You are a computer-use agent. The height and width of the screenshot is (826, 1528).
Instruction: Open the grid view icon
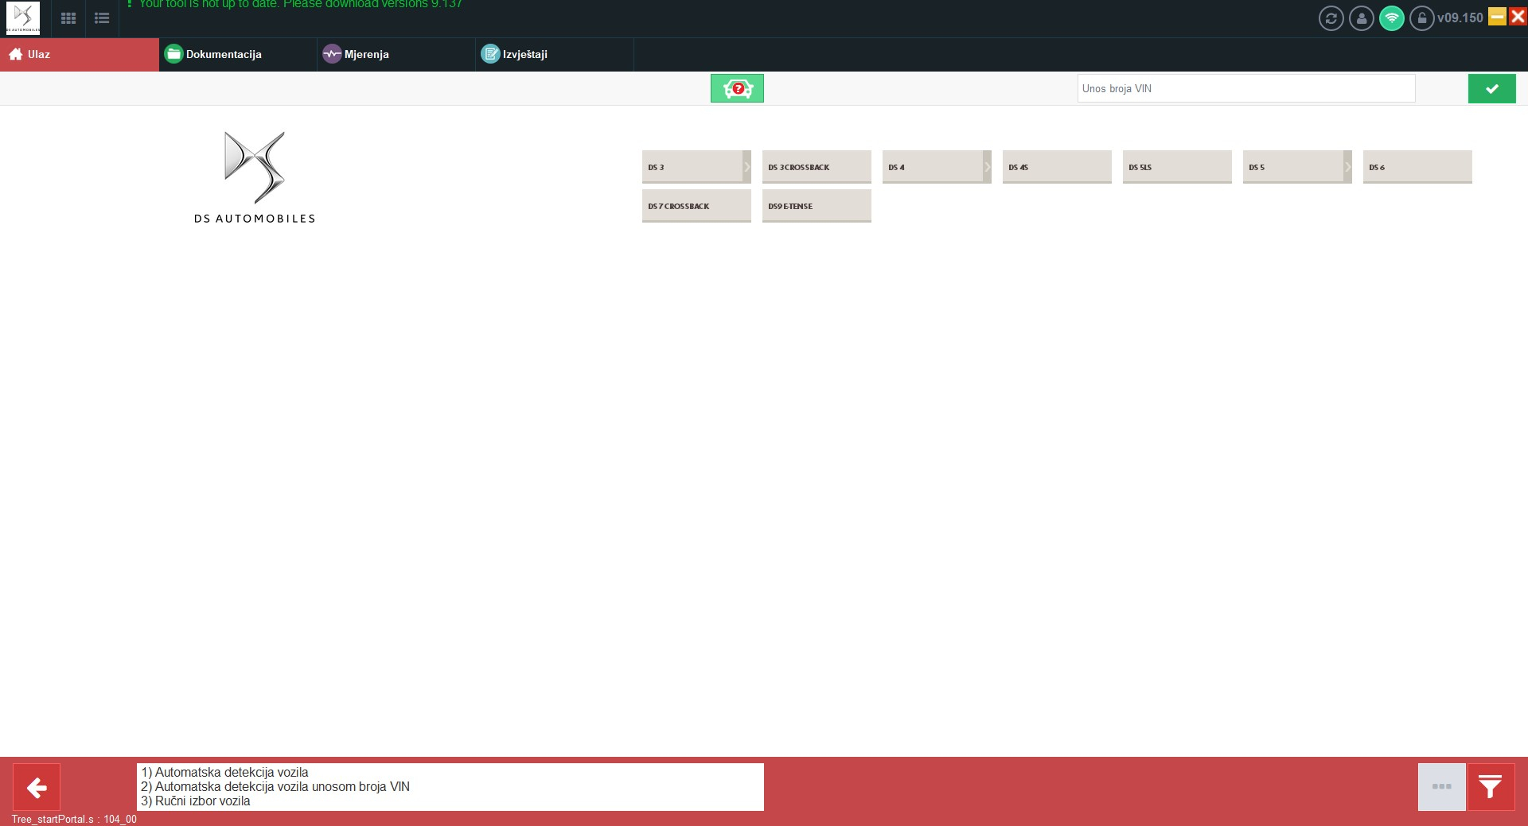point(68,18)
